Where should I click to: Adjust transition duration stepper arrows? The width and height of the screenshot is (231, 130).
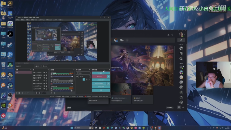pyautogui.click(x=89, y=76)
